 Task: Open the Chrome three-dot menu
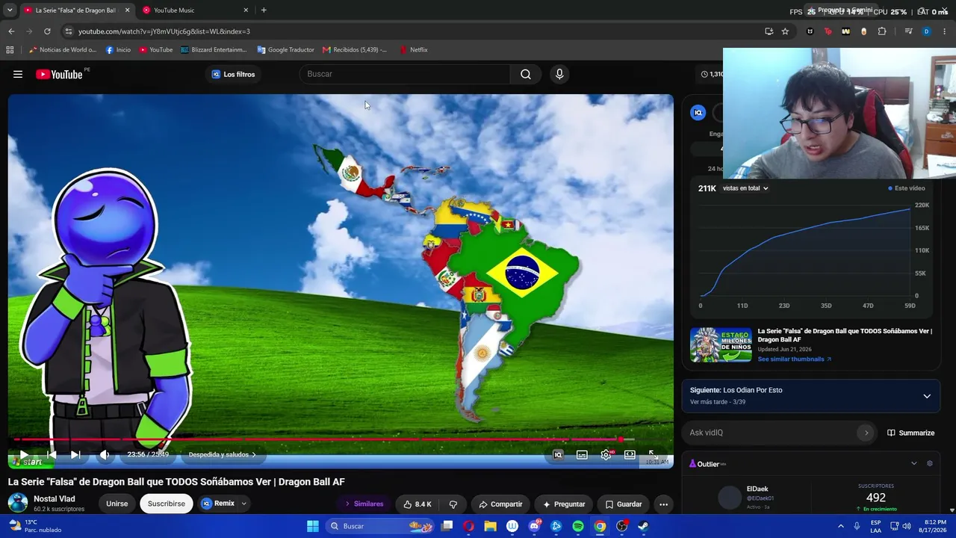pyautogui.click(x=945, y=31)
